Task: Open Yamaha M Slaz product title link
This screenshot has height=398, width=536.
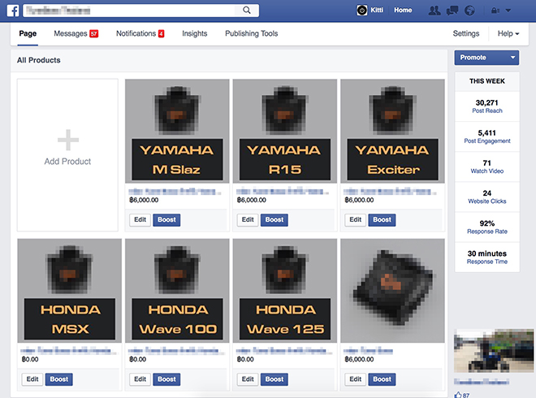Action: [x=175, y=192]
